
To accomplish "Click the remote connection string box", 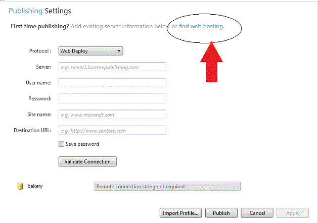I will (x=167, y=186).
